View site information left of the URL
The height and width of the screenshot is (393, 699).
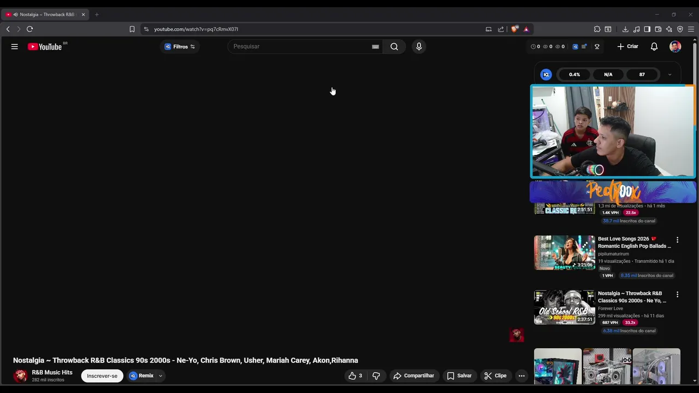146,29
